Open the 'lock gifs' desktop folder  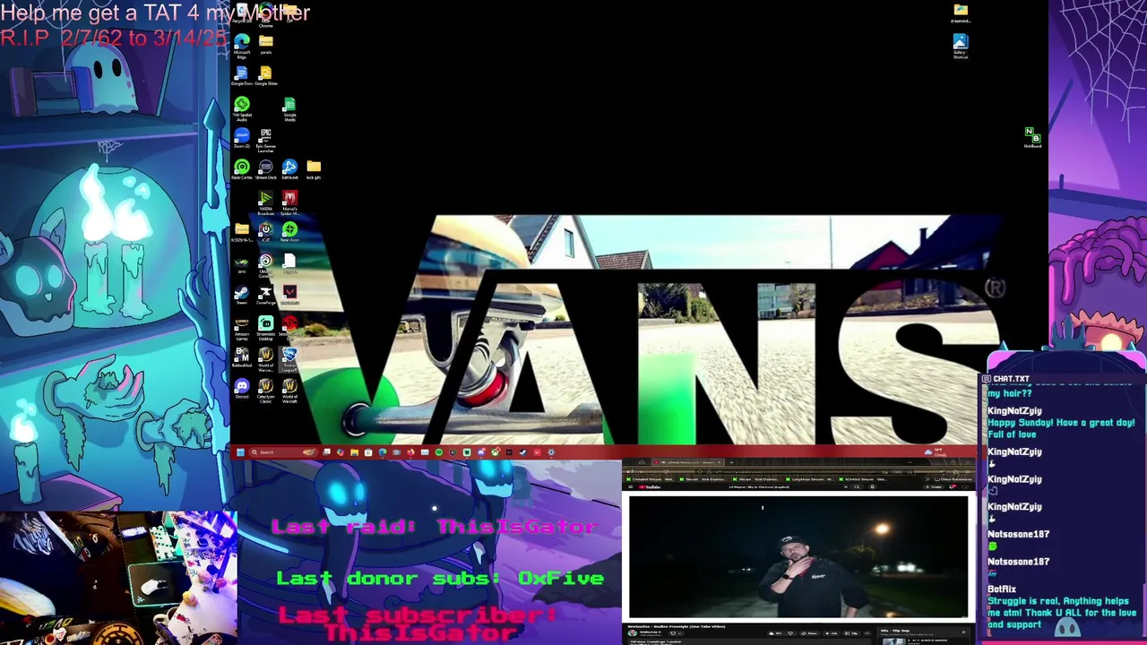point(314,169)
